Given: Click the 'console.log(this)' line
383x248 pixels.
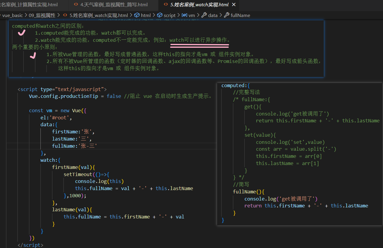Looking at the screenshot, I should tap(99, 181).
